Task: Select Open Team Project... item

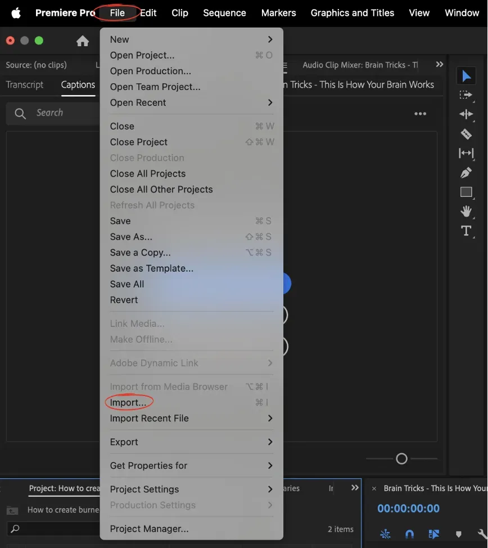Action: [191, 87]
